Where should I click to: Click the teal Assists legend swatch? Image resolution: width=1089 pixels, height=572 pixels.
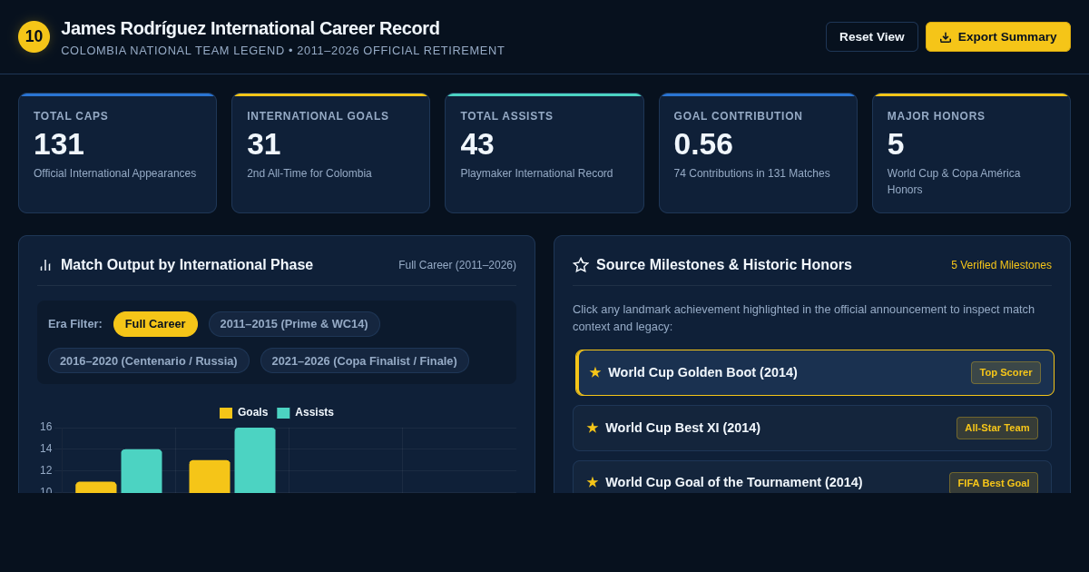coord(283,413)
